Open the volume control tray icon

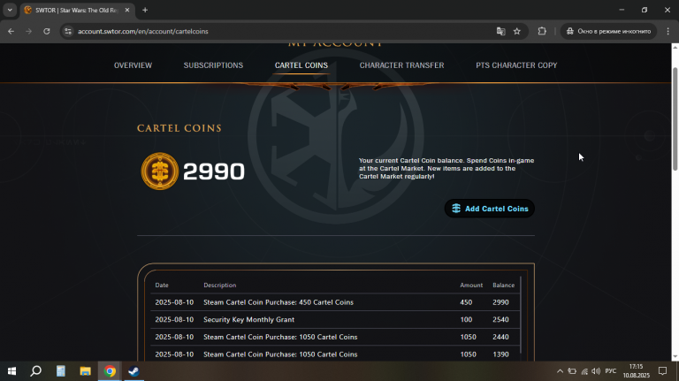(596, 371)
